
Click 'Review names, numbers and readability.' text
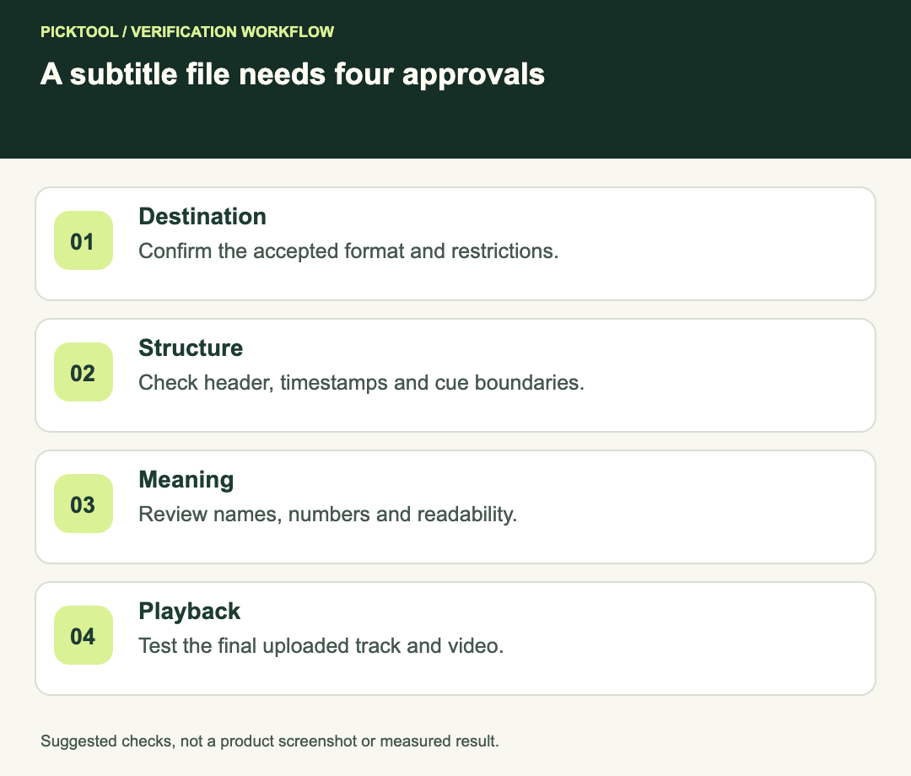click(327, 515)
